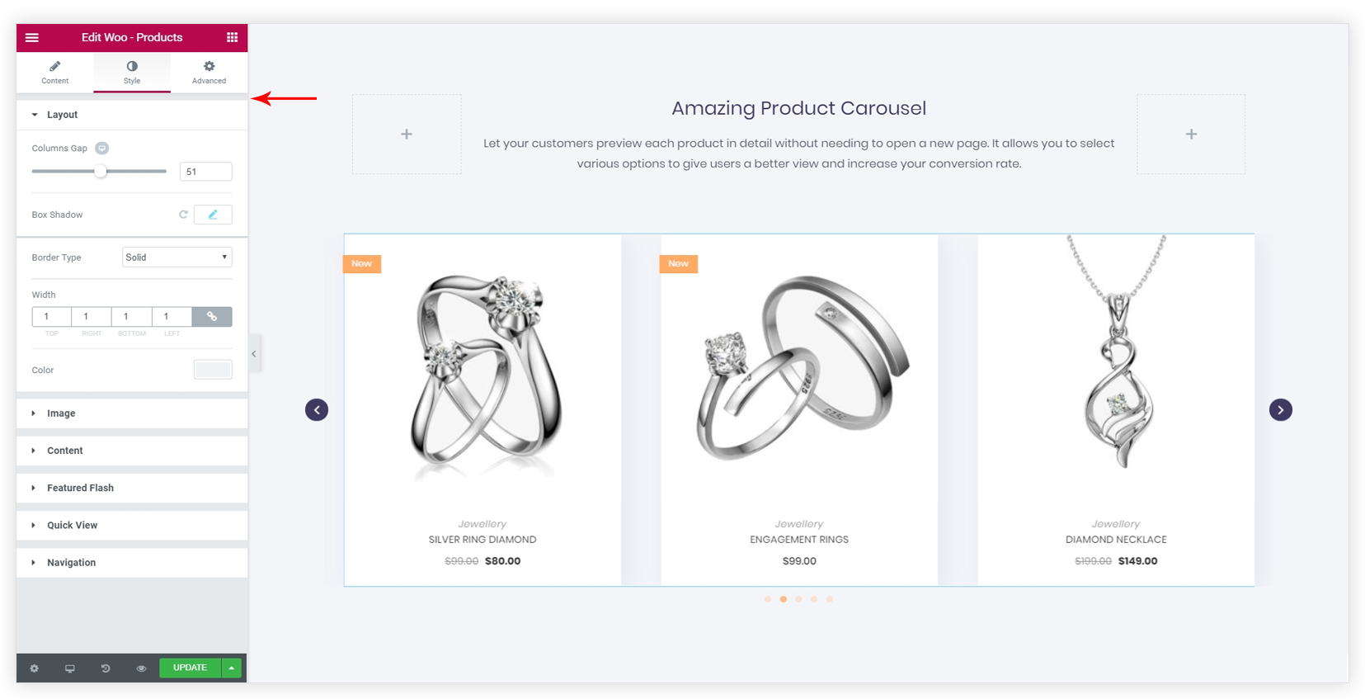Go to next carousel slide arrow
This screenshot has width=1365, height=699.
pyautogui.click(x=1280, y=410)
